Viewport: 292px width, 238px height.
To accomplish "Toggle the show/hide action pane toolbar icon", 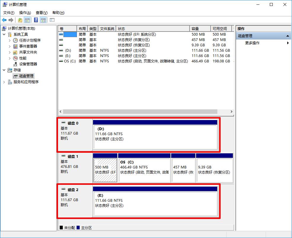I will (43, 20).
